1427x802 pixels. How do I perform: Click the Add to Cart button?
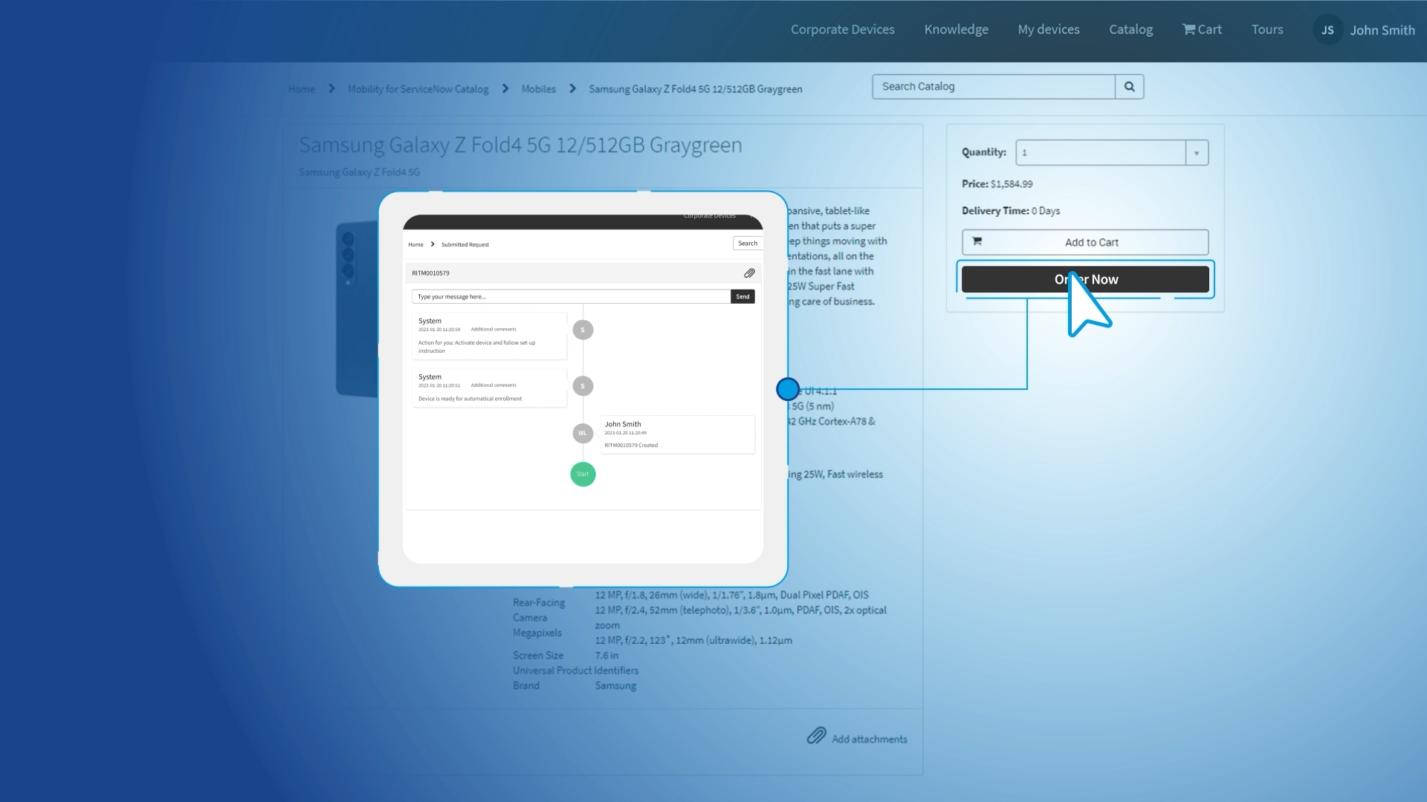(x=1085, y=242)
